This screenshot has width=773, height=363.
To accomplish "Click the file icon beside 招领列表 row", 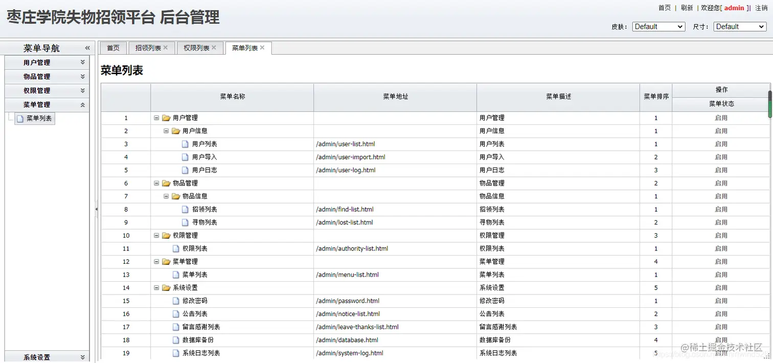I will (x=186, y=210).
